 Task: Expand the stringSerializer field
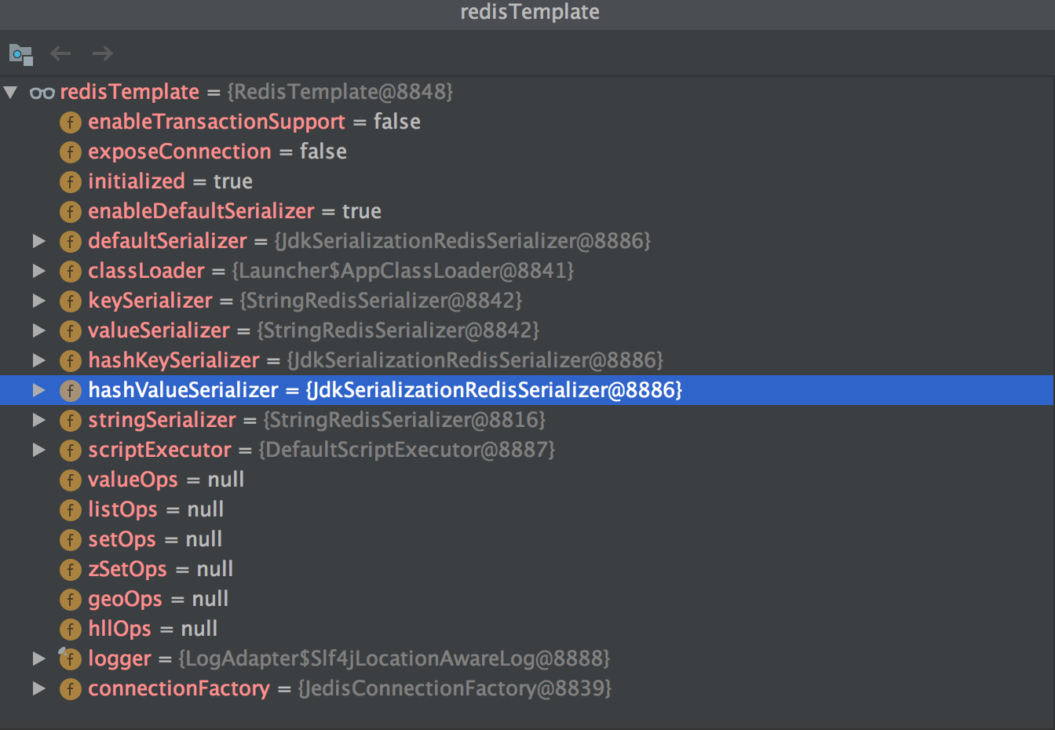pyautogui.click(x=38, y=420)
